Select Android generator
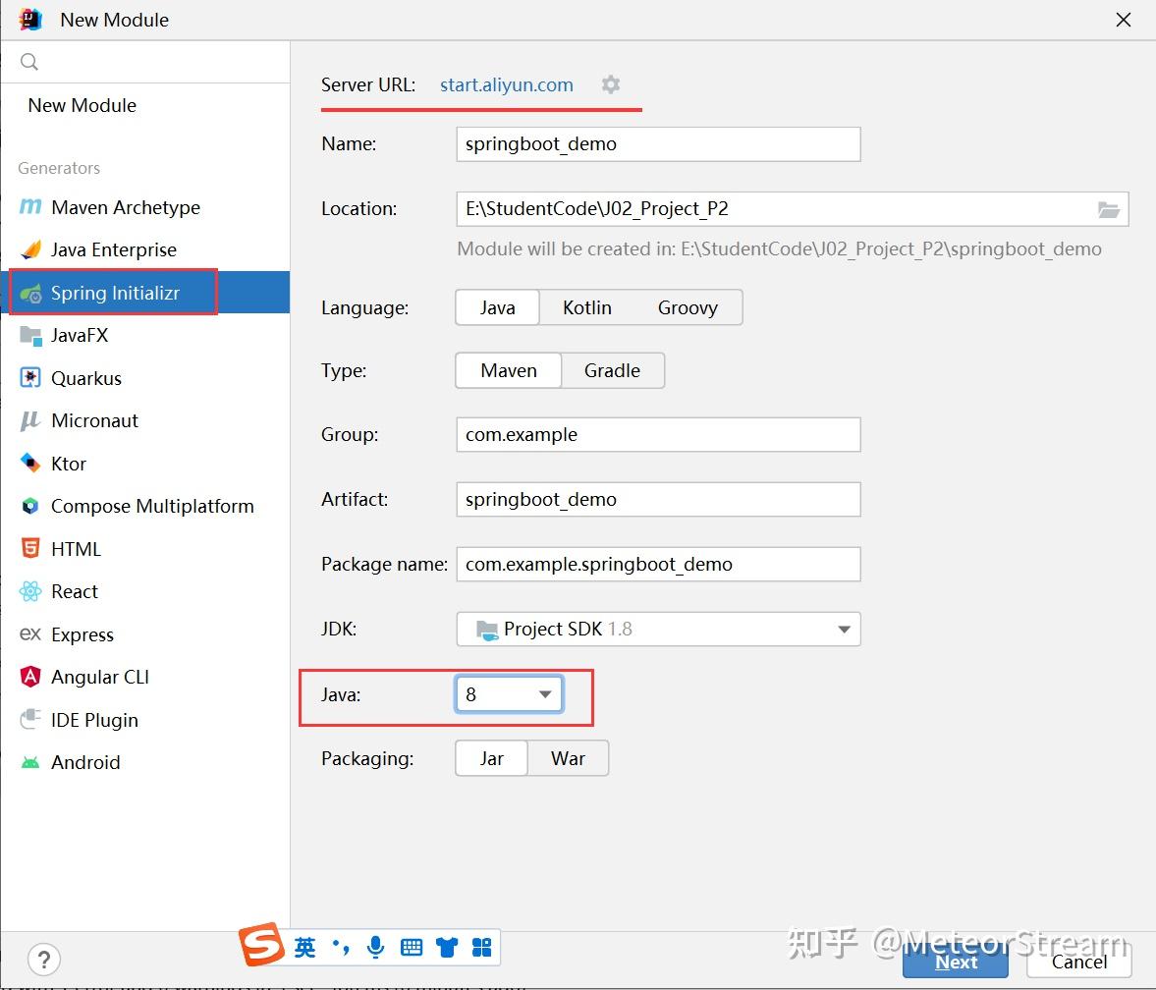1156x990 pixels. (x=145, y=763)
